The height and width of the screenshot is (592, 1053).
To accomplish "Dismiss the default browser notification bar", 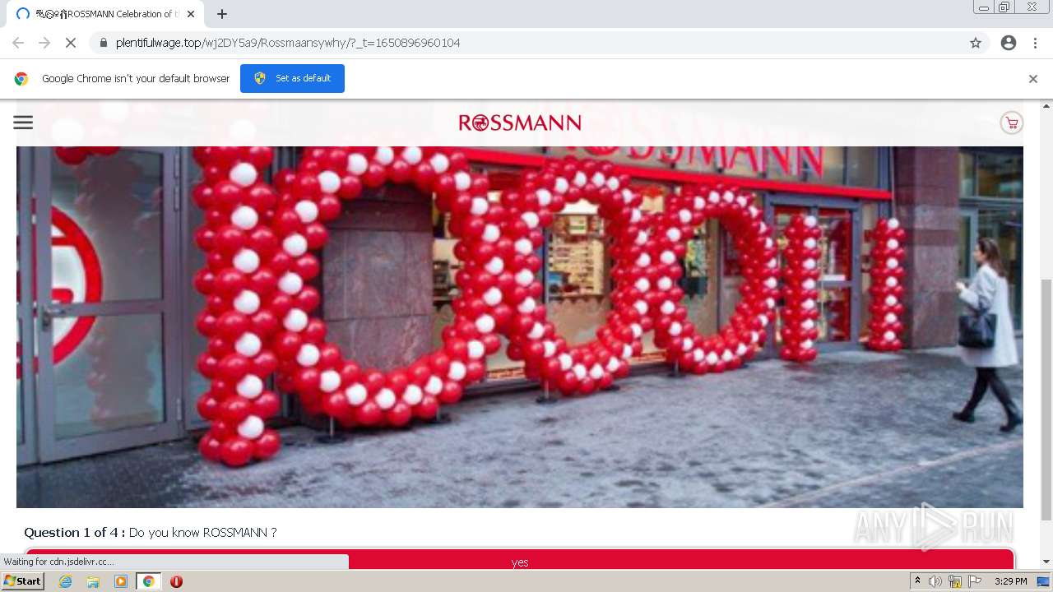I will (x=1033, y=79).
